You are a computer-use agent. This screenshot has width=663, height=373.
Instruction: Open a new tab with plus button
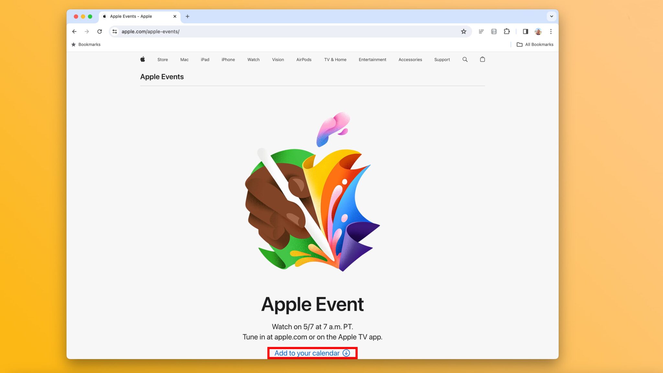coord(187,16)
